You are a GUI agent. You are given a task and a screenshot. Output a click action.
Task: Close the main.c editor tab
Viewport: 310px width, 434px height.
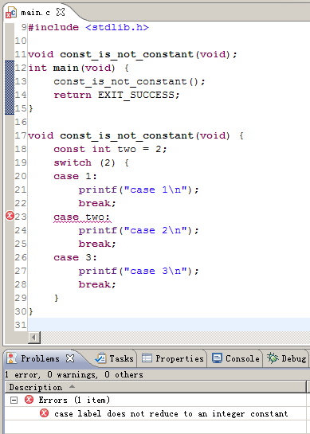(x=61, y=12)
